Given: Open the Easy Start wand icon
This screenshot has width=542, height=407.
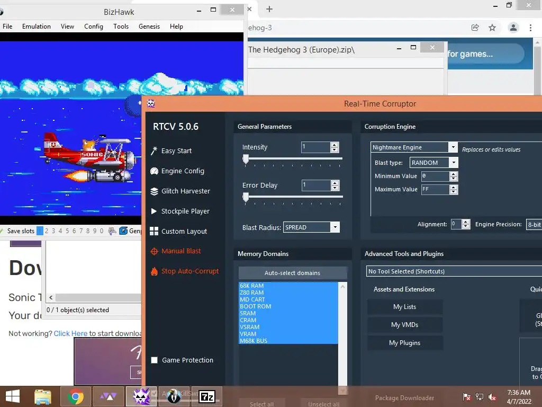Looking at the screenshot, I should tap(154, 151).
